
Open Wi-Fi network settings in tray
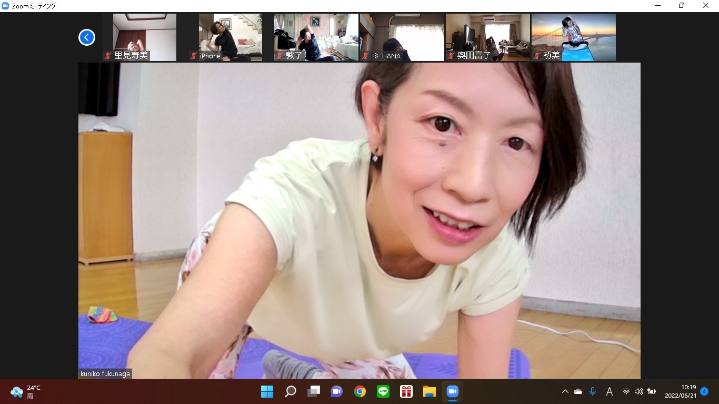(626, 391)
